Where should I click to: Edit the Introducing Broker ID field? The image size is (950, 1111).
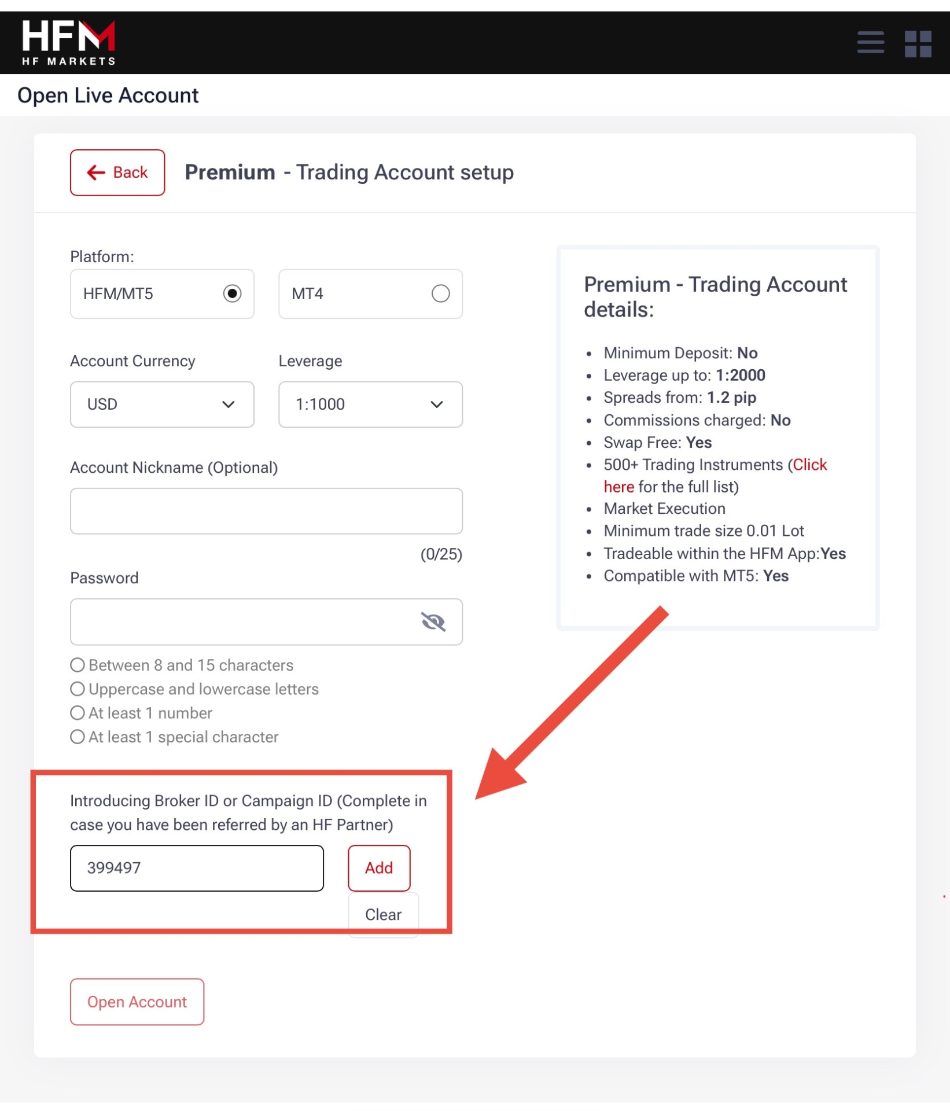tap(197, 868)
